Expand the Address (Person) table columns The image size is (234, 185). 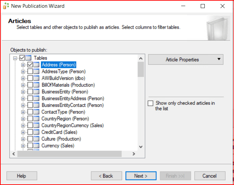23,65
